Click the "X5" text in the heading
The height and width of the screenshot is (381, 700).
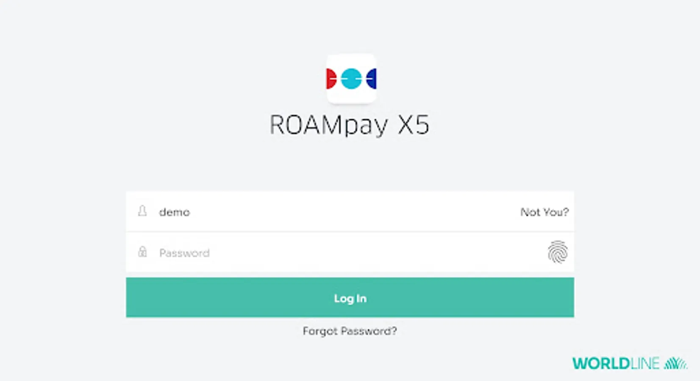(414, 125)
